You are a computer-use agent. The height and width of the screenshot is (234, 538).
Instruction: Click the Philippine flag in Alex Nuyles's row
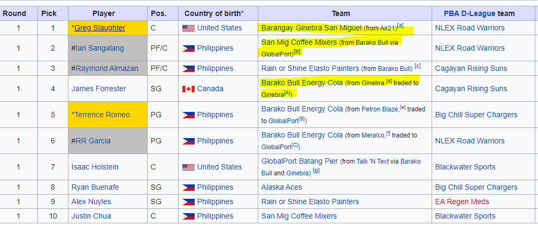188,202
